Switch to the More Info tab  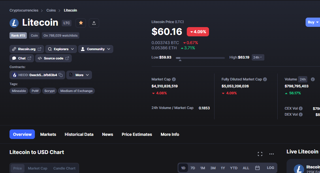click(170, 134)
